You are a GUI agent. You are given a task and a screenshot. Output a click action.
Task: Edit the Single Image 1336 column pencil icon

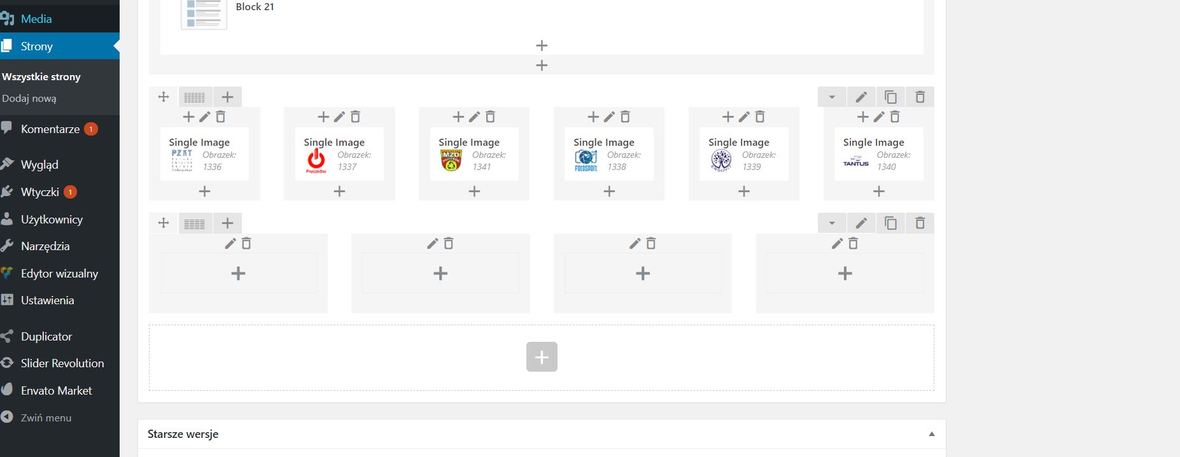(204, 116)
